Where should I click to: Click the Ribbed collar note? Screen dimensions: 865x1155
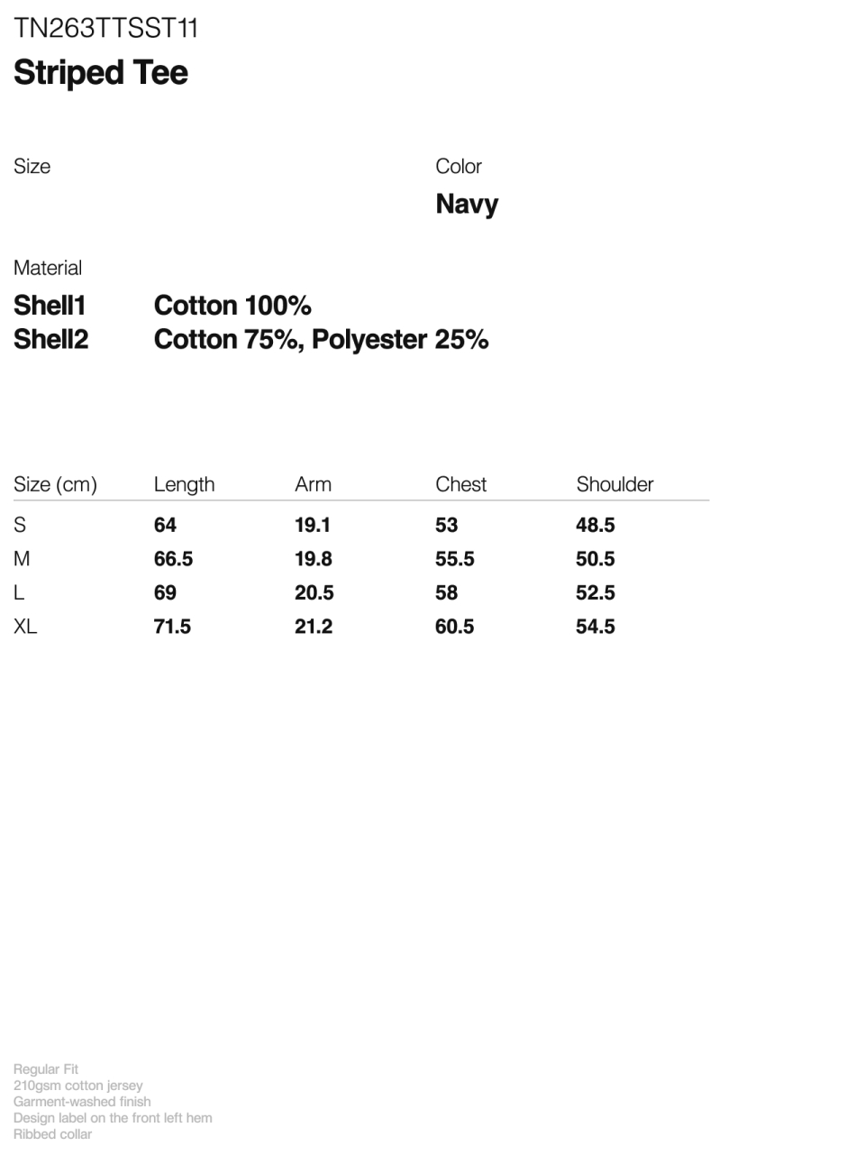52,1134
